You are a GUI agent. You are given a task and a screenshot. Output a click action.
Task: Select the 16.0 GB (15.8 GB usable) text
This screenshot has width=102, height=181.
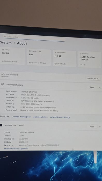coord(30,98)
